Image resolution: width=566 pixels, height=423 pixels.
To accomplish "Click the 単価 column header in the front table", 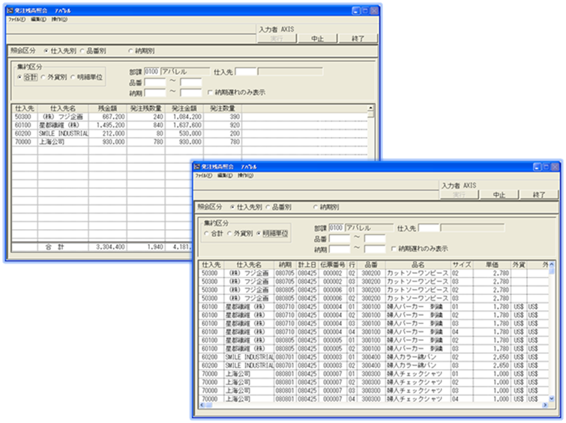I will coord(491,264).
